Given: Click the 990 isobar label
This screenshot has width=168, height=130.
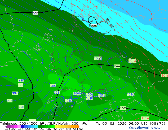Looking at the screenshot, I should click(x=21, y=80).
